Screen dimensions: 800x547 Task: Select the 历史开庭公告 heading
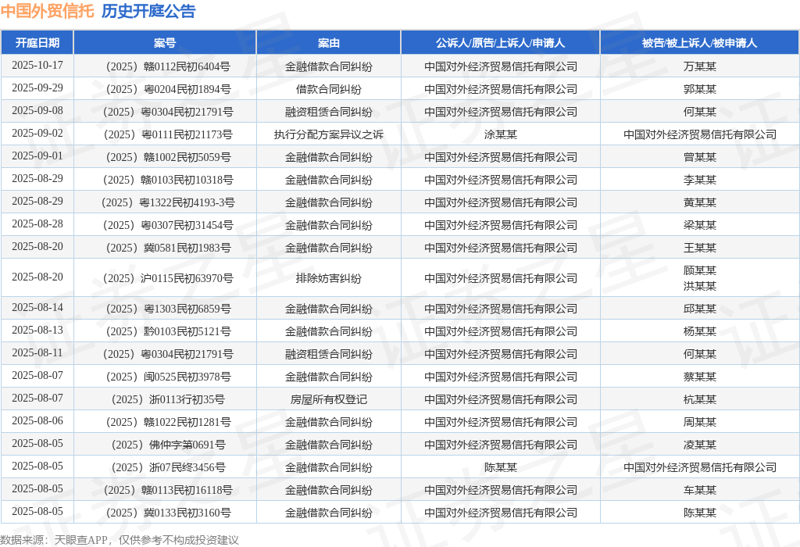(x=148, y=11)
